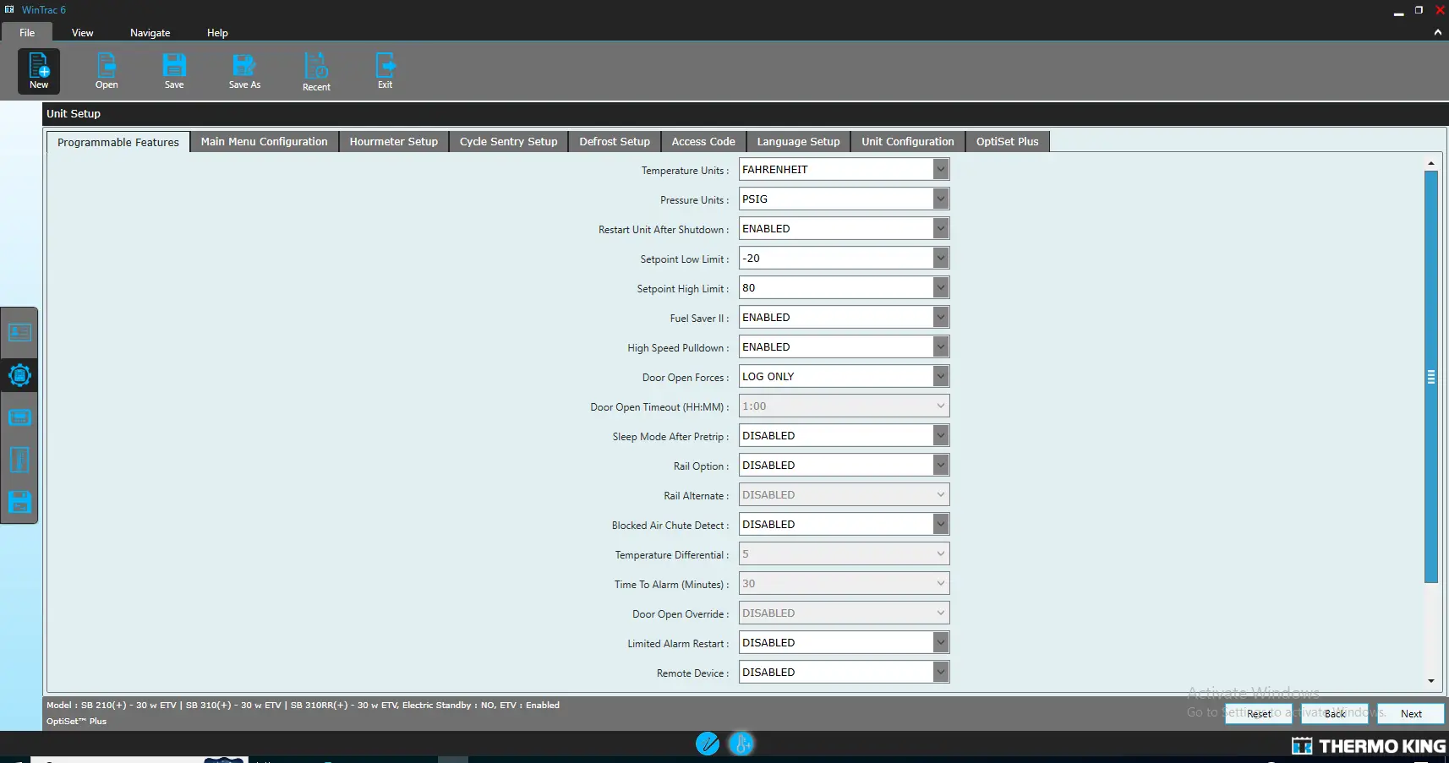Open the Navigate menu
The image size is (1449, 763).
[x=150, y=32]
